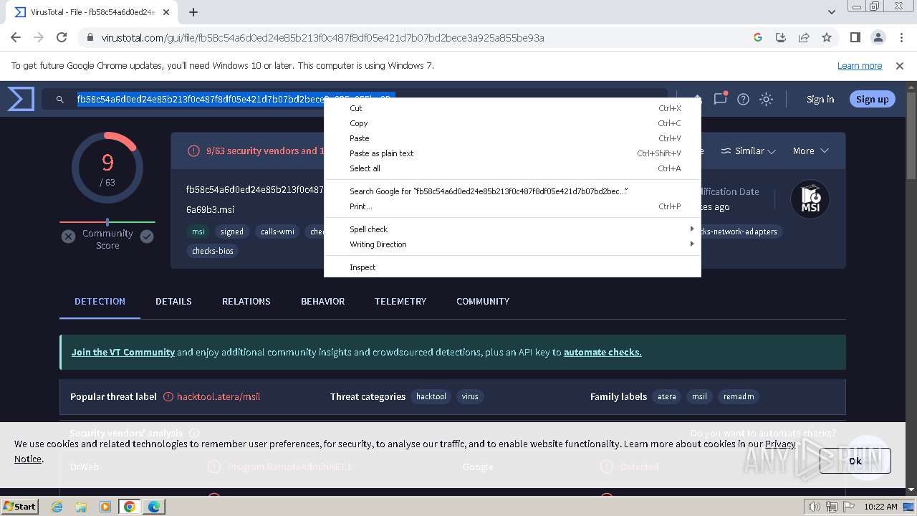Click the calls-wmi tag

[277, 231]
